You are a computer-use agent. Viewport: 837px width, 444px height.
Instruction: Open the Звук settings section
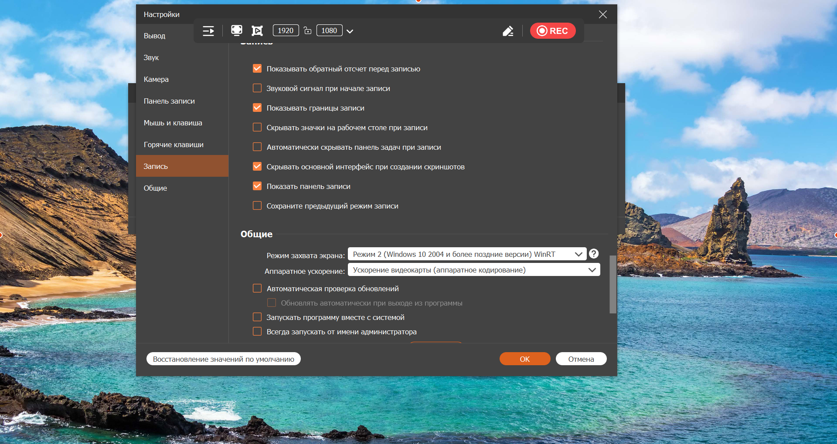pos(151,57)
